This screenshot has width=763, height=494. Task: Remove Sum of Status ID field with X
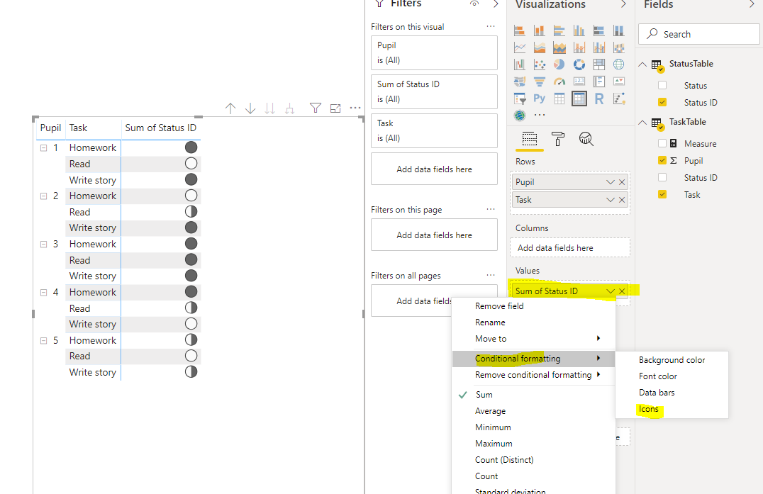[622, 291]
